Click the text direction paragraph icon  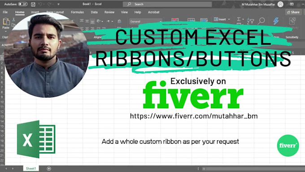tap(109, 21)
